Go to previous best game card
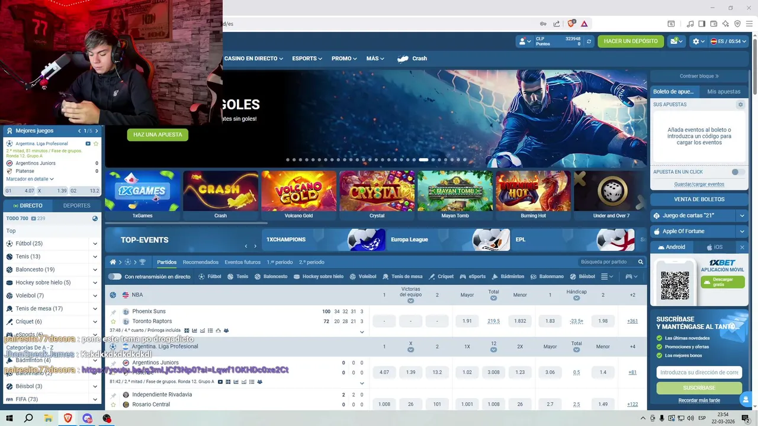This screenshot has width=758, height=426. (x=79, y=131)
